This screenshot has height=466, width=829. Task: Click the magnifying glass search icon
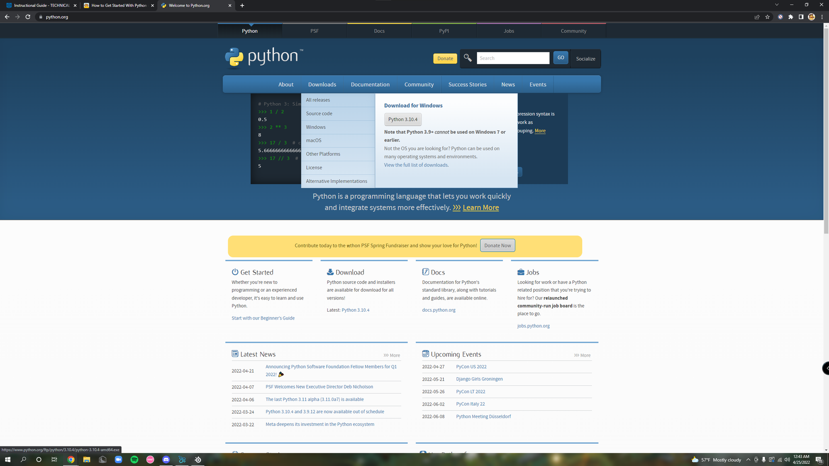(x=468, y=58)
